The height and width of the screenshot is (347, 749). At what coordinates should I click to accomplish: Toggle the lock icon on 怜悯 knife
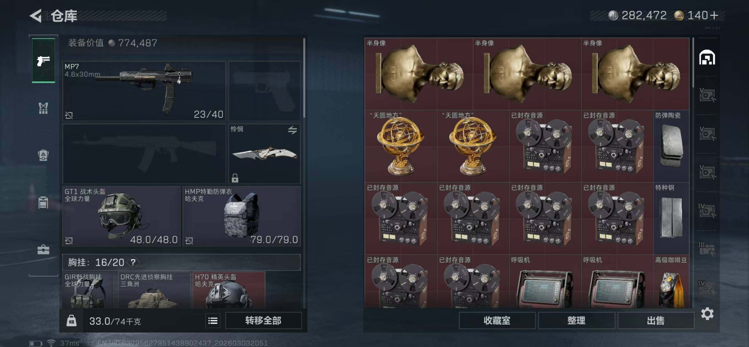pyautogui.click(x=235, y=178)
